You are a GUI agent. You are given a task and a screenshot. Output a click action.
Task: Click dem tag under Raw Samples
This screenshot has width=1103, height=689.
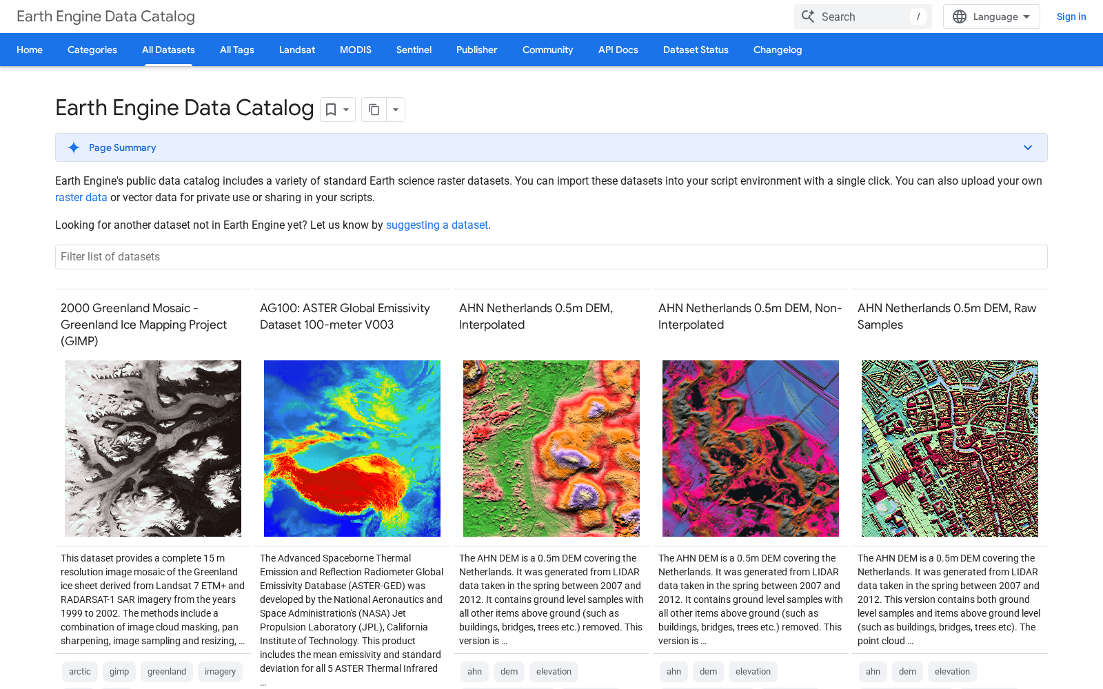(908, 672)
